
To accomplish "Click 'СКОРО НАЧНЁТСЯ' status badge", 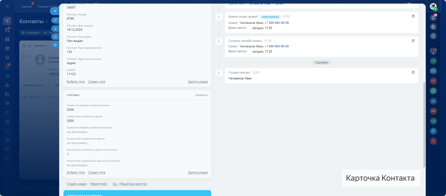I will (270, 17).
